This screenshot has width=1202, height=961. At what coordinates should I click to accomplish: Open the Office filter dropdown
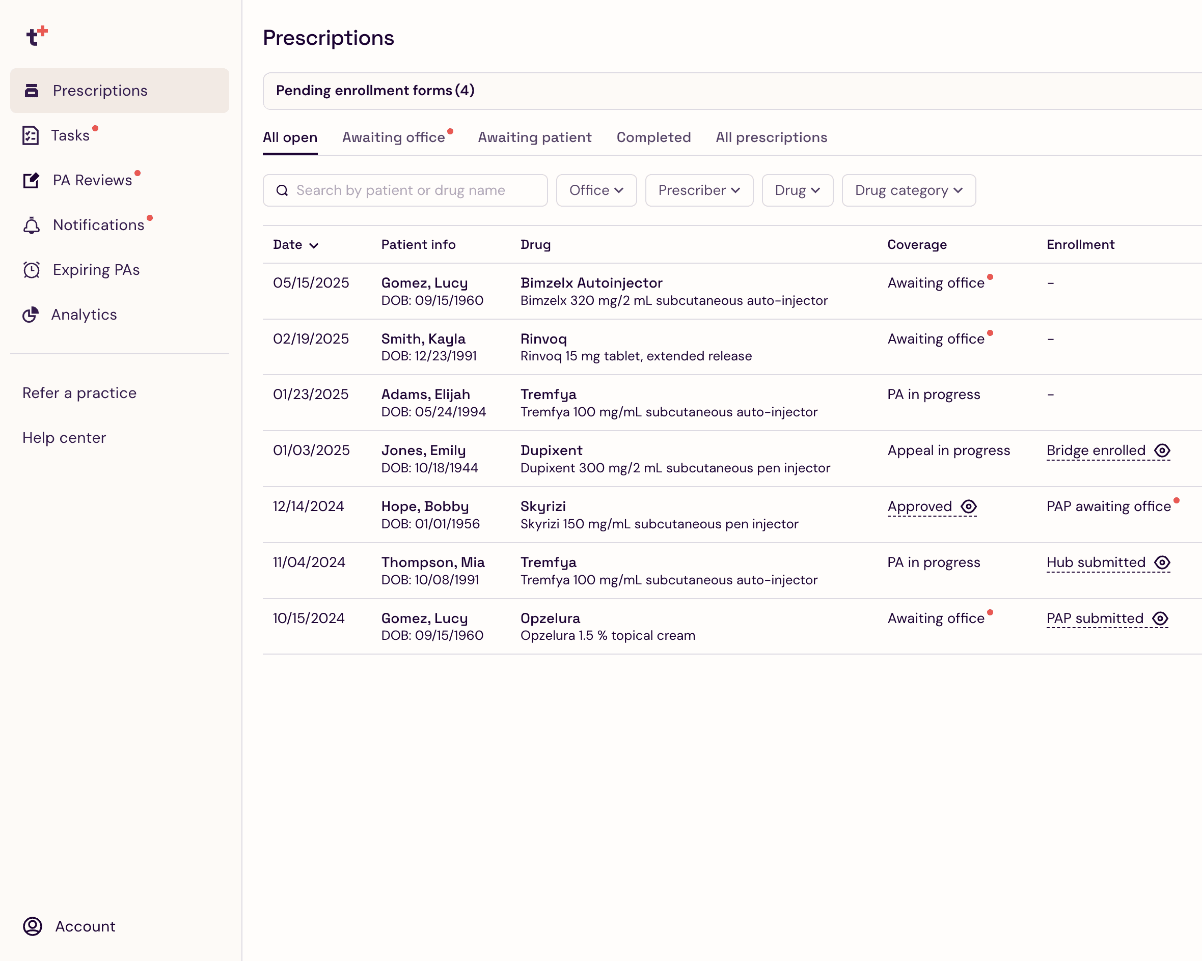click(x=596, y=190)
